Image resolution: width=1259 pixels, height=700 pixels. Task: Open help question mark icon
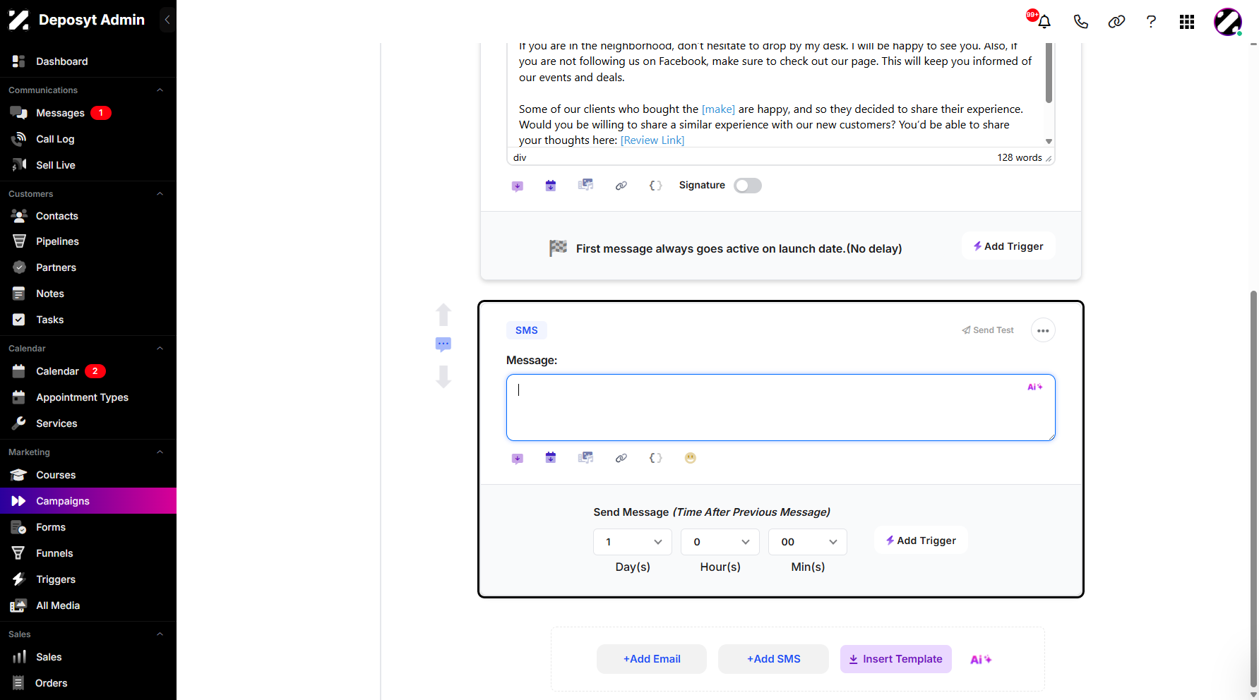1151,22
